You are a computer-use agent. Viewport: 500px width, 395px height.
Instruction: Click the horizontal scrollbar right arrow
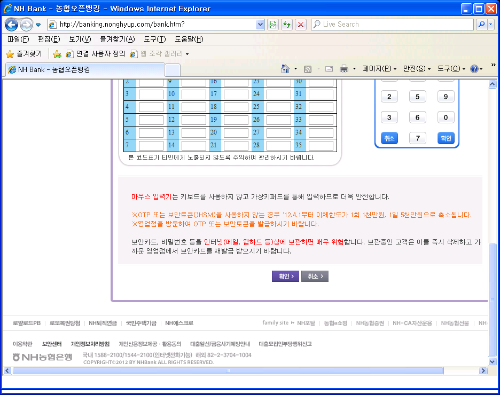[x=483, y=371]
